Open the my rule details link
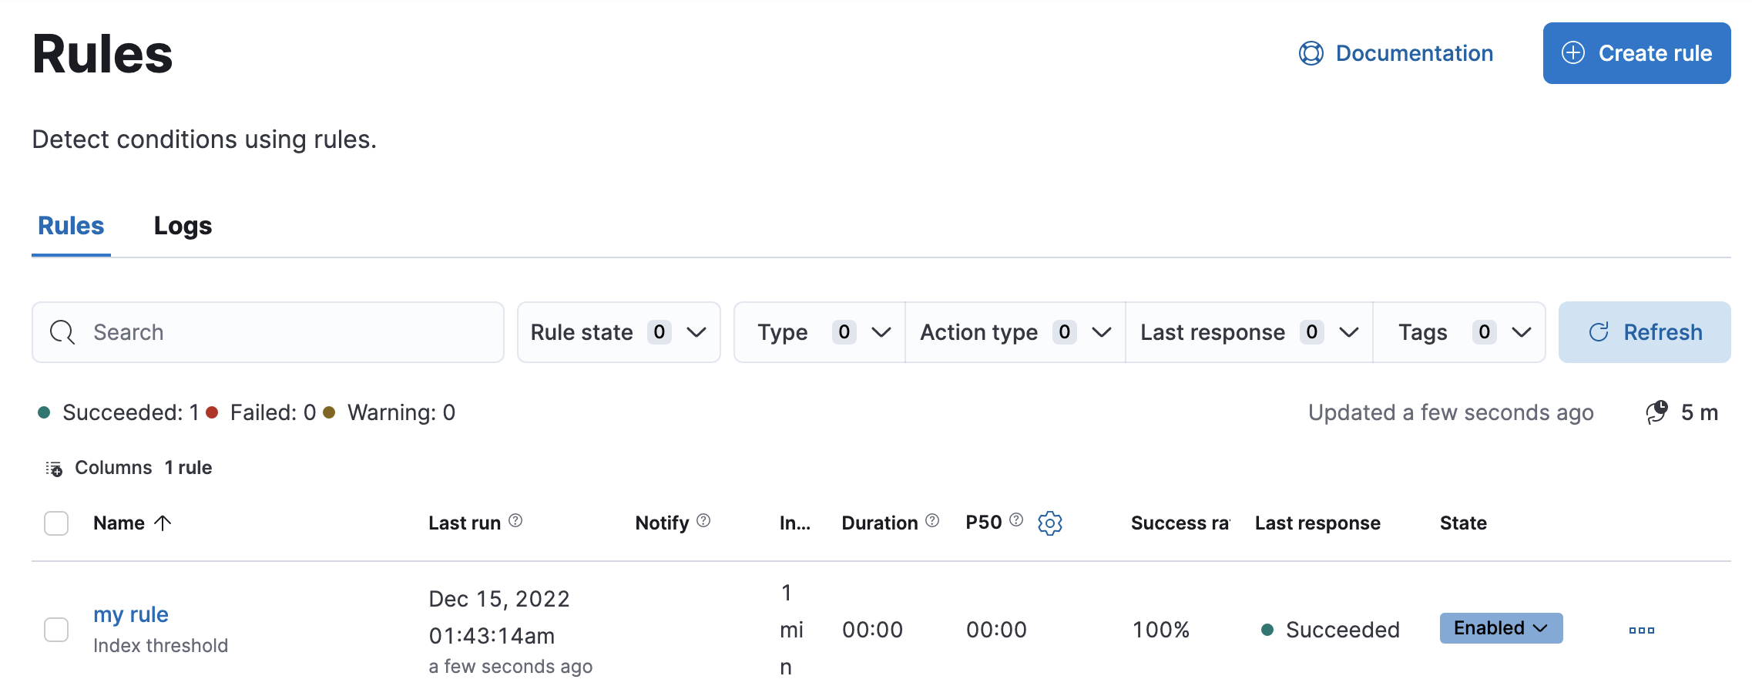Viewport: 1752px width, 686px height. 131,614
